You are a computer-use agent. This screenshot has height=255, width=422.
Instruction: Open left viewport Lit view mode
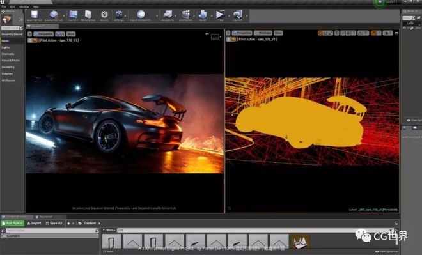pyautogui.click(x=60, y=34)
